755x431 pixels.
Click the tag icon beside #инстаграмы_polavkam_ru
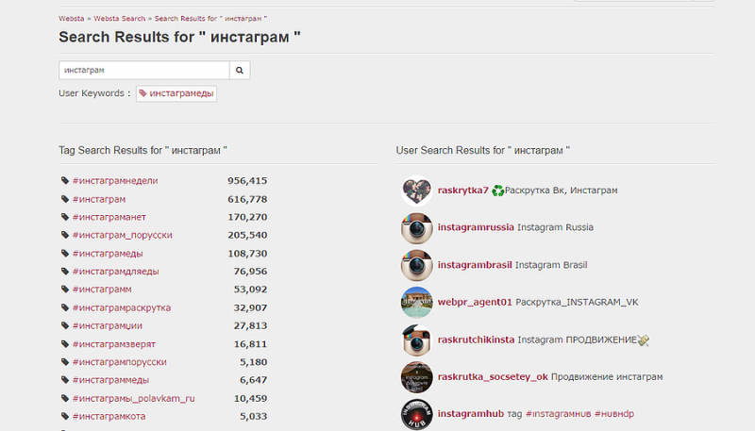click(65, 398)
